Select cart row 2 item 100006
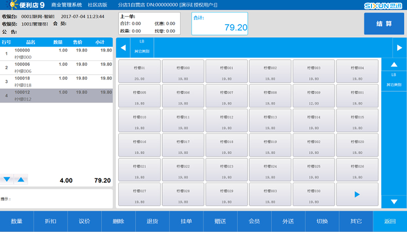 (x=57, y=68)
